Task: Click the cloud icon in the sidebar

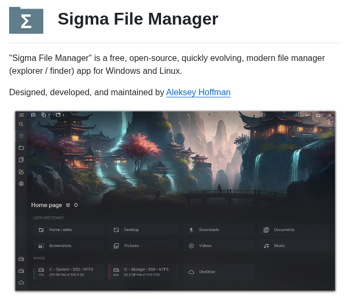Action: [21, 282]
